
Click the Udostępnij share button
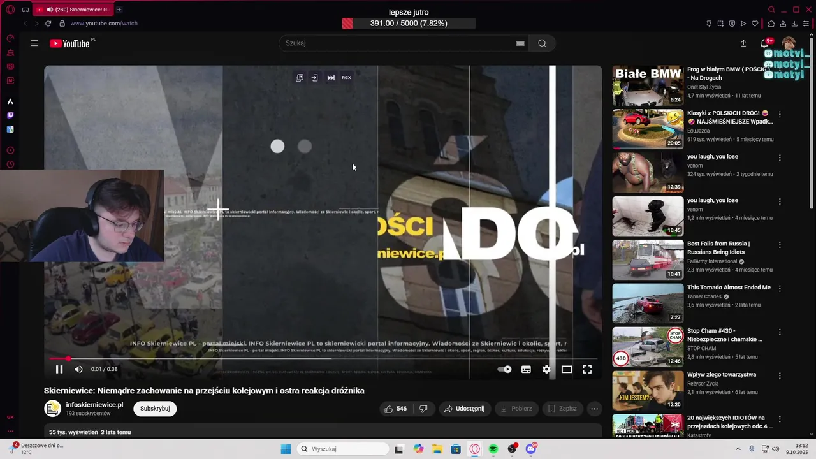coord(464,409)
